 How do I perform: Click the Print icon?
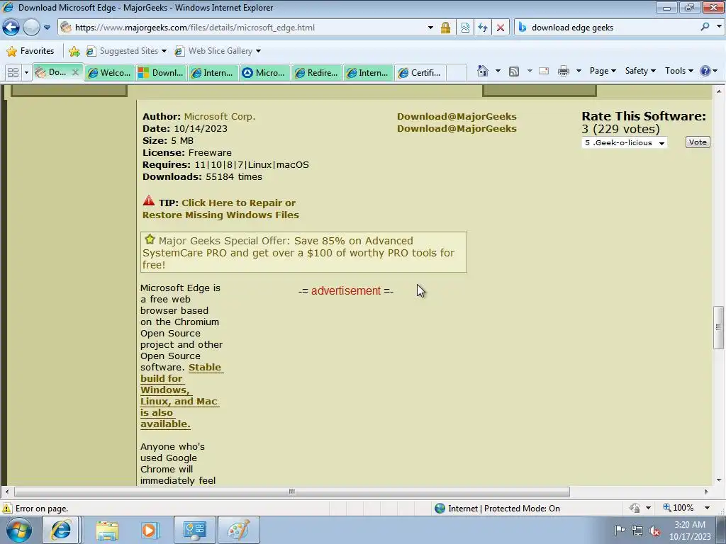[564, 71]
